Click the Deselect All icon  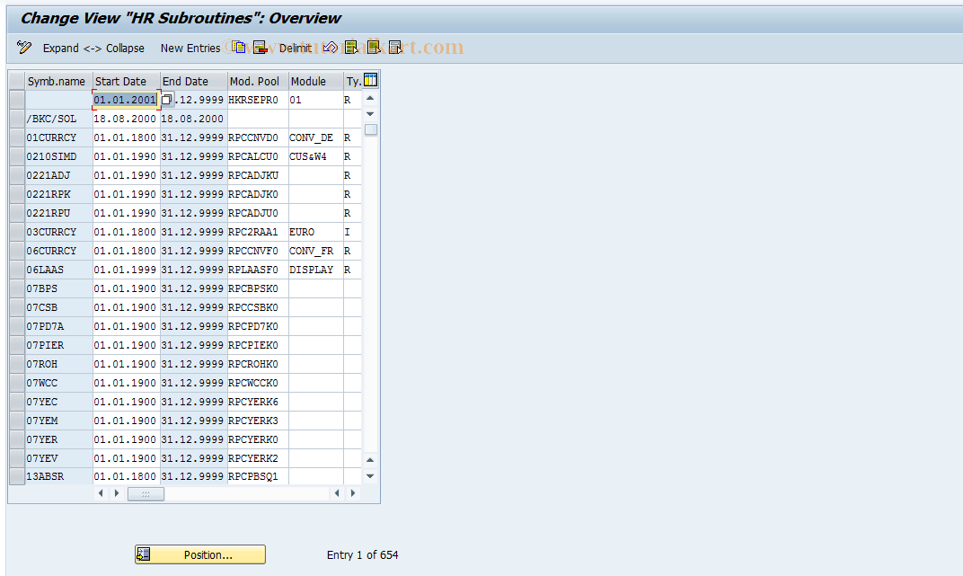(395, 48)
